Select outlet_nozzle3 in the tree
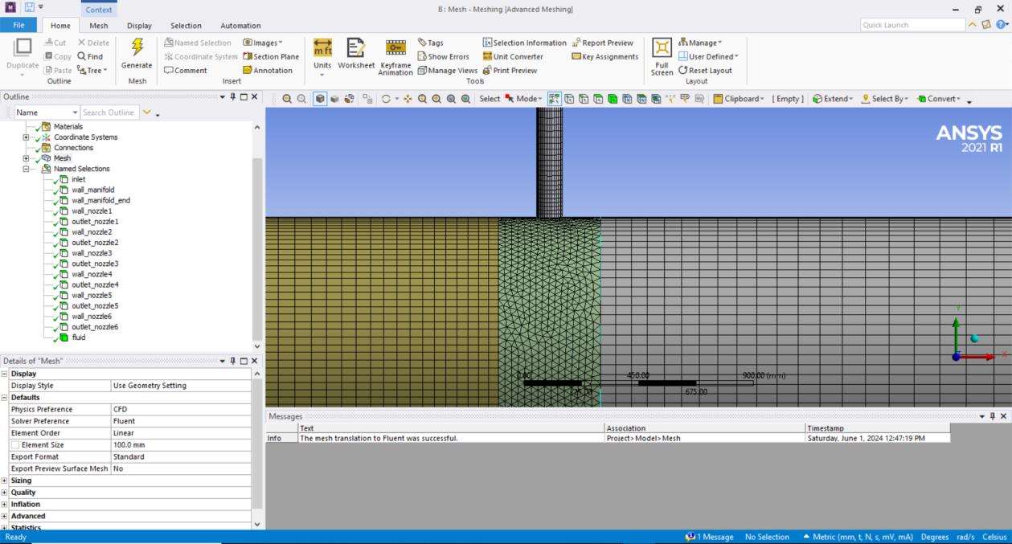This screenshot has width=1012, height=544. click(x=95, y=264)
